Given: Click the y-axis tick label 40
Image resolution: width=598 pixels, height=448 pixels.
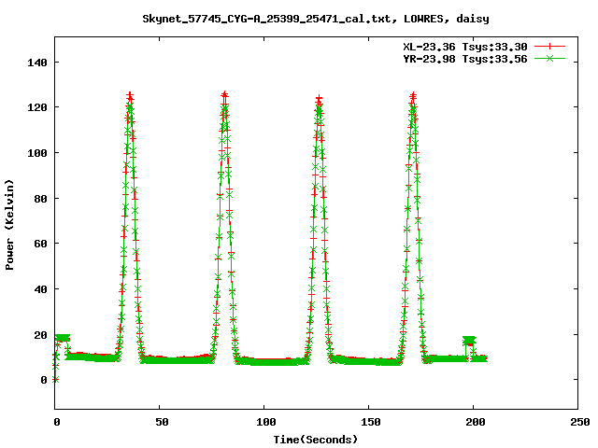Looking at the screenshot, I should tap(40, 289).
